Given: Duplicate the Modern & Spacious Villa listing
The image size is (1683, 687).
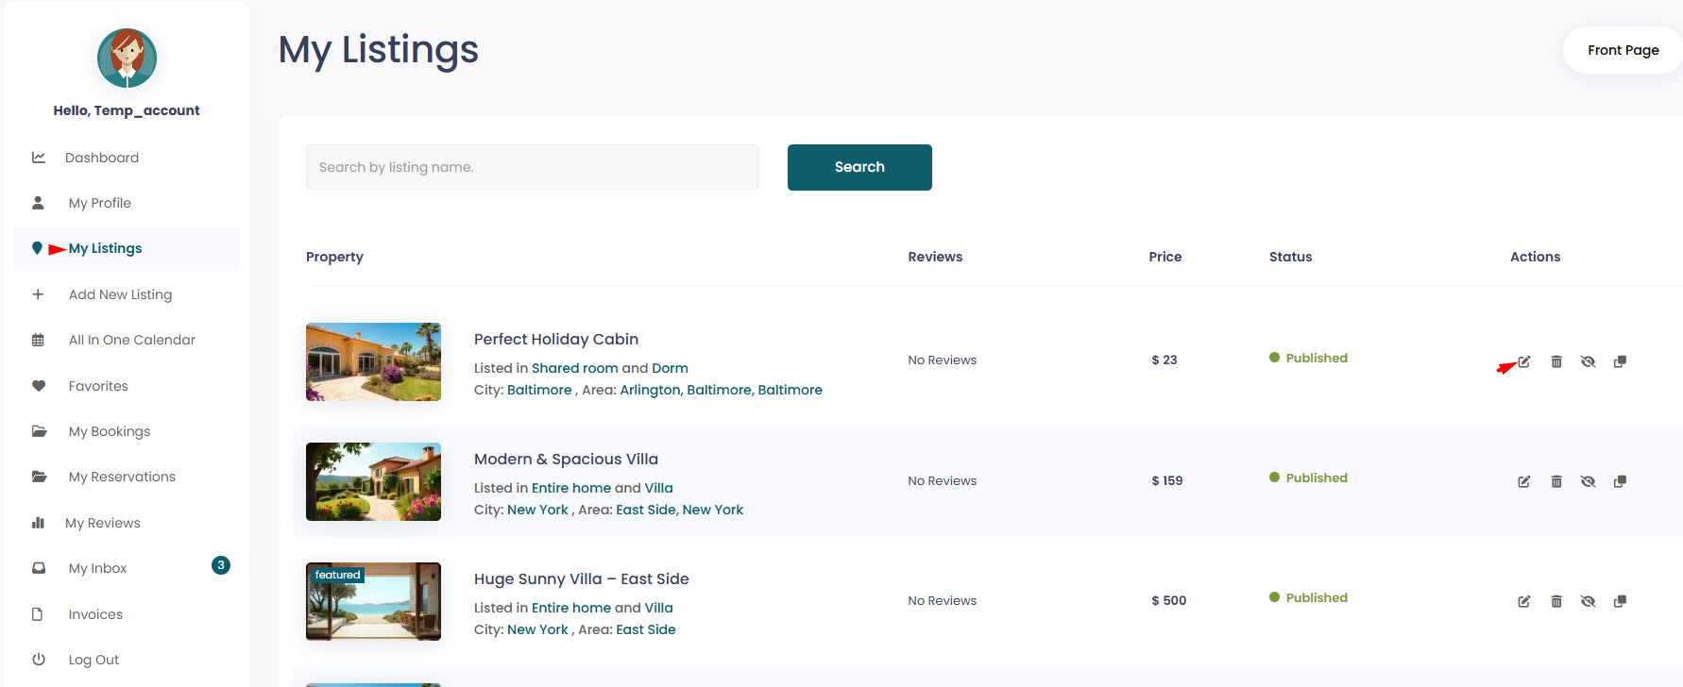Looking at the screenshot, I should point(1620,481).
